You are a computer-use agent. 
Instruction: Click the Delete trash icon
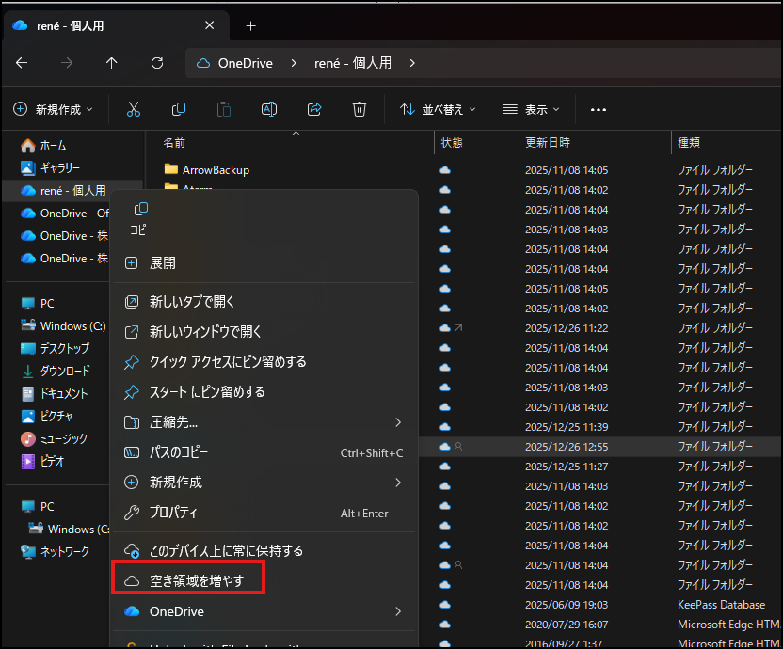360,109
